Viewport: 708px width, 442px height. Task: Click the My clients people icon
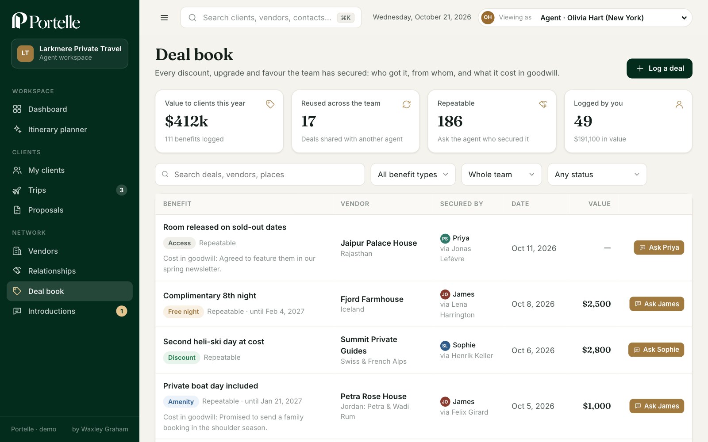click(x=17, y=170)
